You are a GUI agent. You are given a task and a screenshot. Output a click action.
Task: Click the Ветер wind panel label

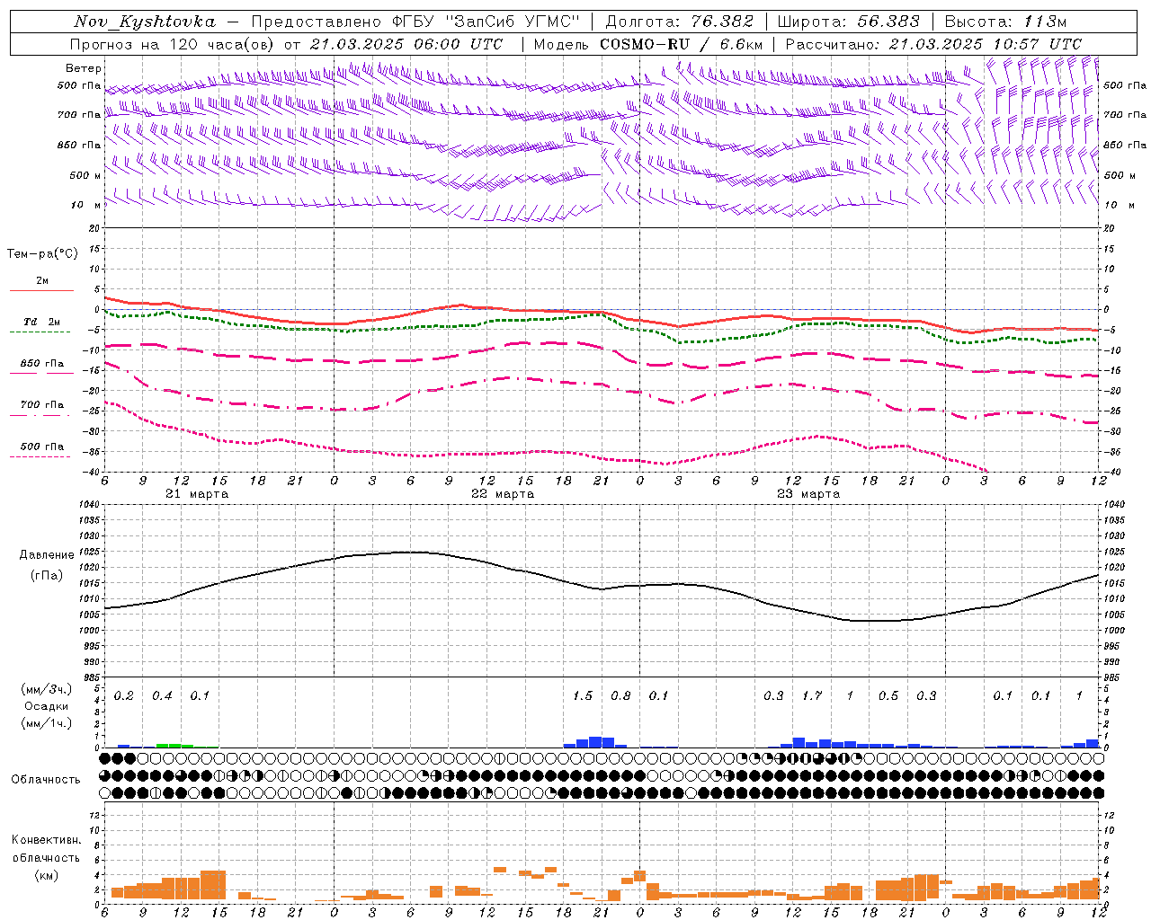tap(84, 68)
